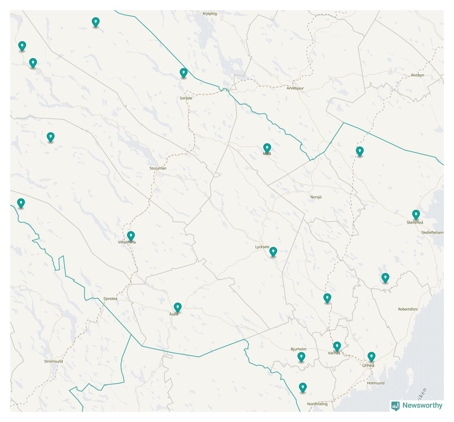Viewport: 454px width, 422px height.
Task: Click the pin just north of Sorsele
Action: [x=183, y=73]
